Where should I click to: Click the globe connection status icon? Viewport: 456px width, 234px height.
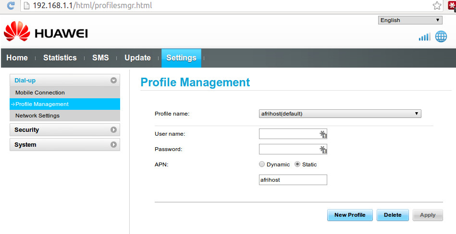tap(441, 36)
